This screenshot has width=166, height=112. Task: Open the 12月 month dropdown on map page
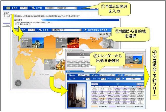pos(34,30)
